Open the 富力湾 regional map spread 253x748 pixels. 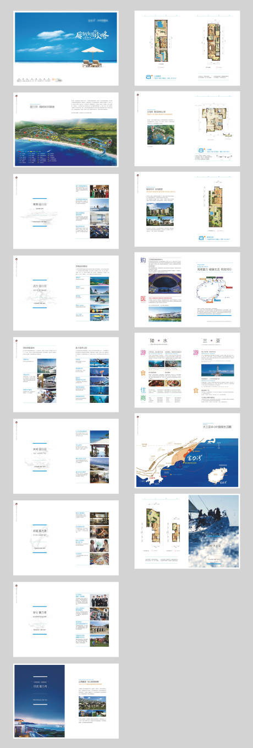[x=188, y=451]
